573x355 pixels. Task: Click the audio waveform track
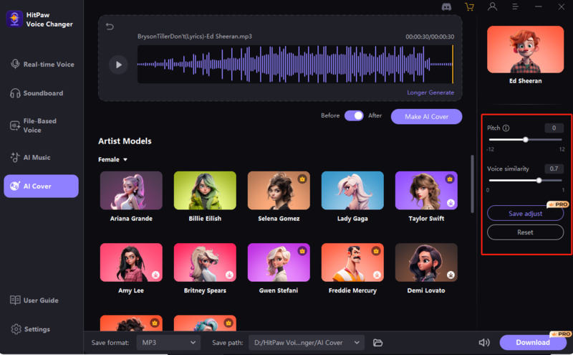click(x=295, y=65)
